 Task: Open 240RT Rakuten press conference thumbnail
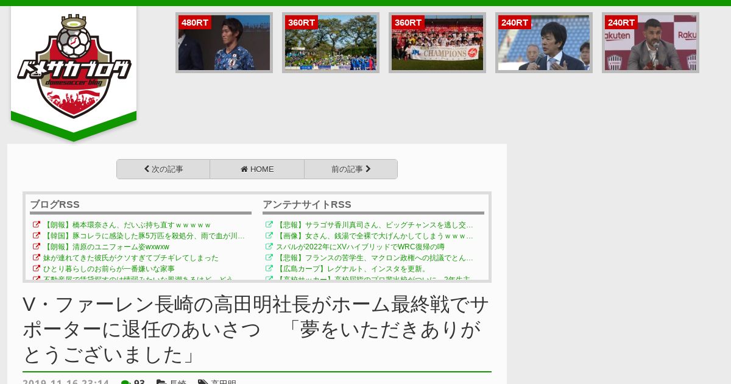click(x=651, y=43)
